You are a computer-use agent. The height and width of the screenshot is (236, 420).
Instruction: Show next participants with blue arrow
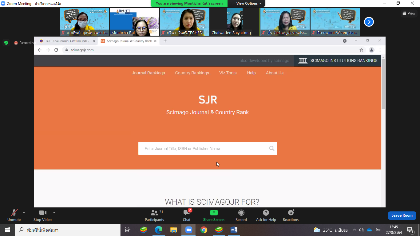(x=369, y=22)
